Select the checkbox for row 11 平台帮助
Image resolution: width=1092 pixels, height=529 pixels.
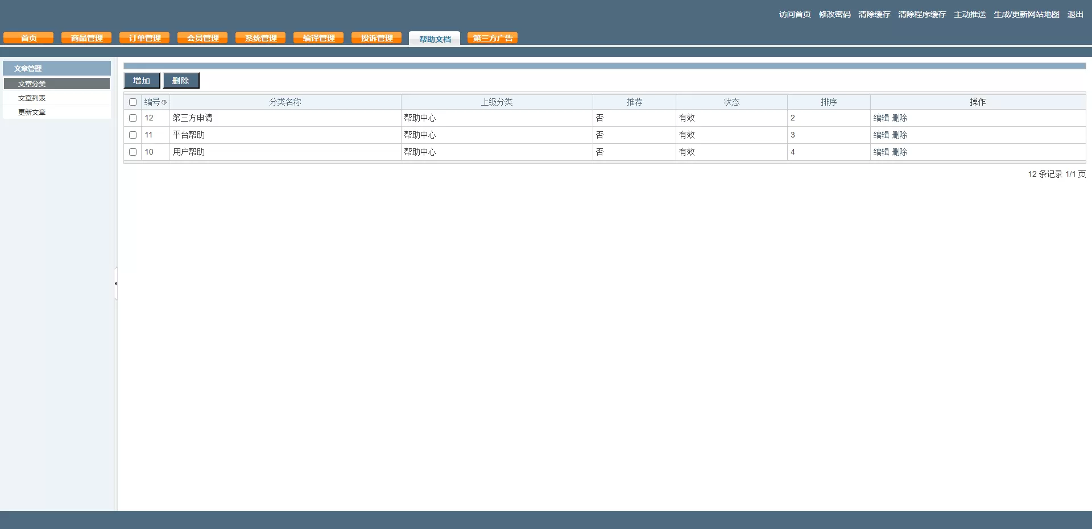[133, 135]
